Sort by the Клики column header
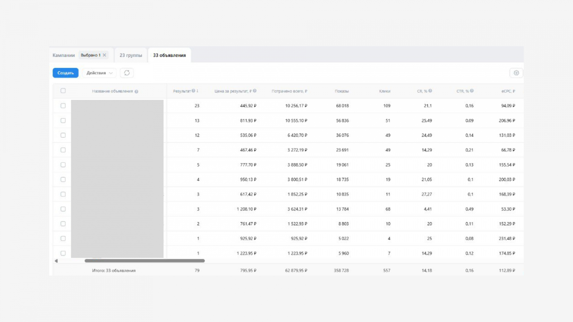 pos(385,91)
